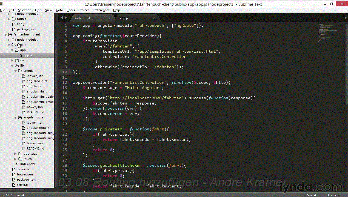Click Line 10, Column 4 status text
The height and width of the screenshot is (197, 348).
12,195
